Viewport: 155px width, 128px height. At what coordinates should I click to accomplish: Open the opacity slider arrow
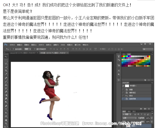click(152, 118)
